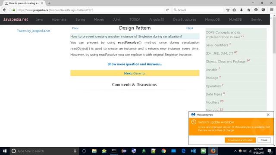276x155 pixels.
Task: Open the Pocket toolbar icon
Action: (263, 10)
